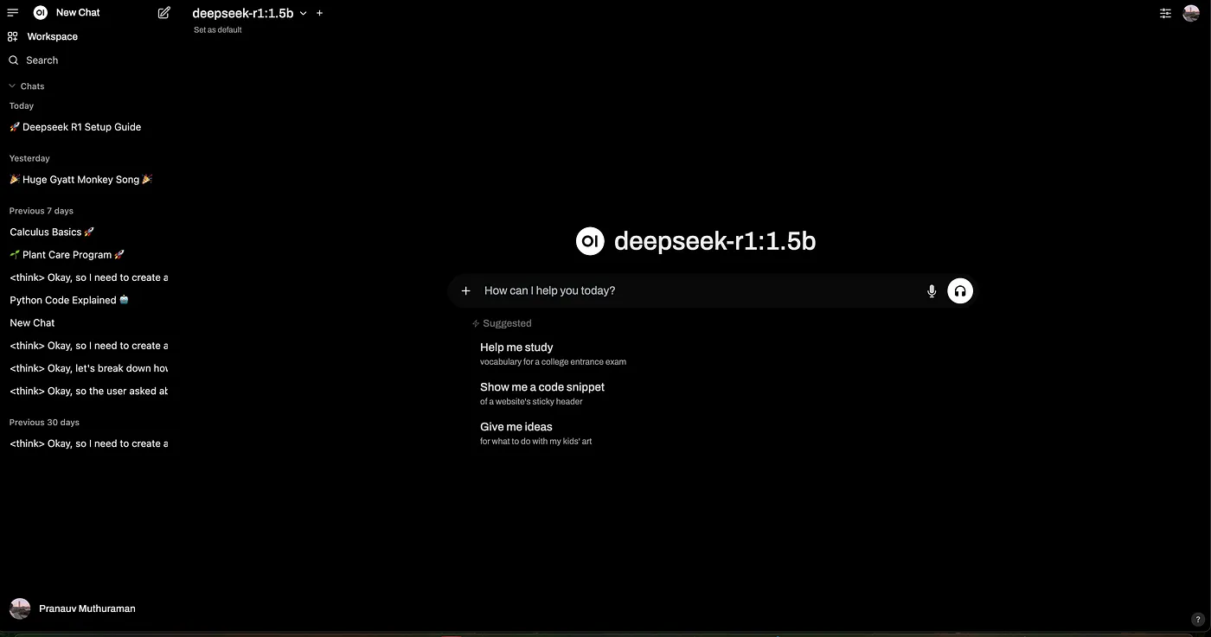Click the large deepseek-r1:1.5b model logo
This screenshot has height=637, width=1211.
(x=590, y=241)
